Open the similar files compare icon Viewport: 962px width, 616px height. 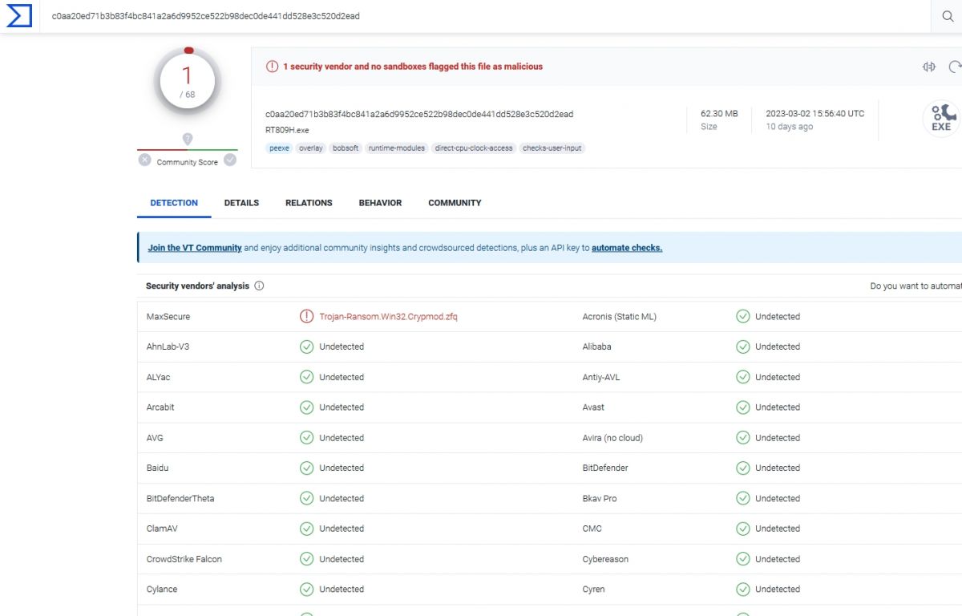coord(929,67)
